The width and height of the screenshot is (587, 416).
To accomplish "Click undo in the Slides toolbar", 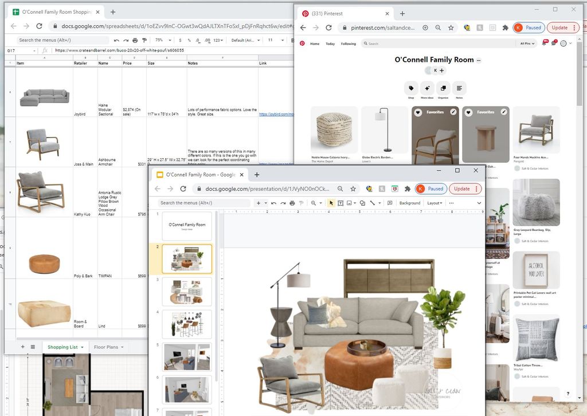I will [273, 203].
